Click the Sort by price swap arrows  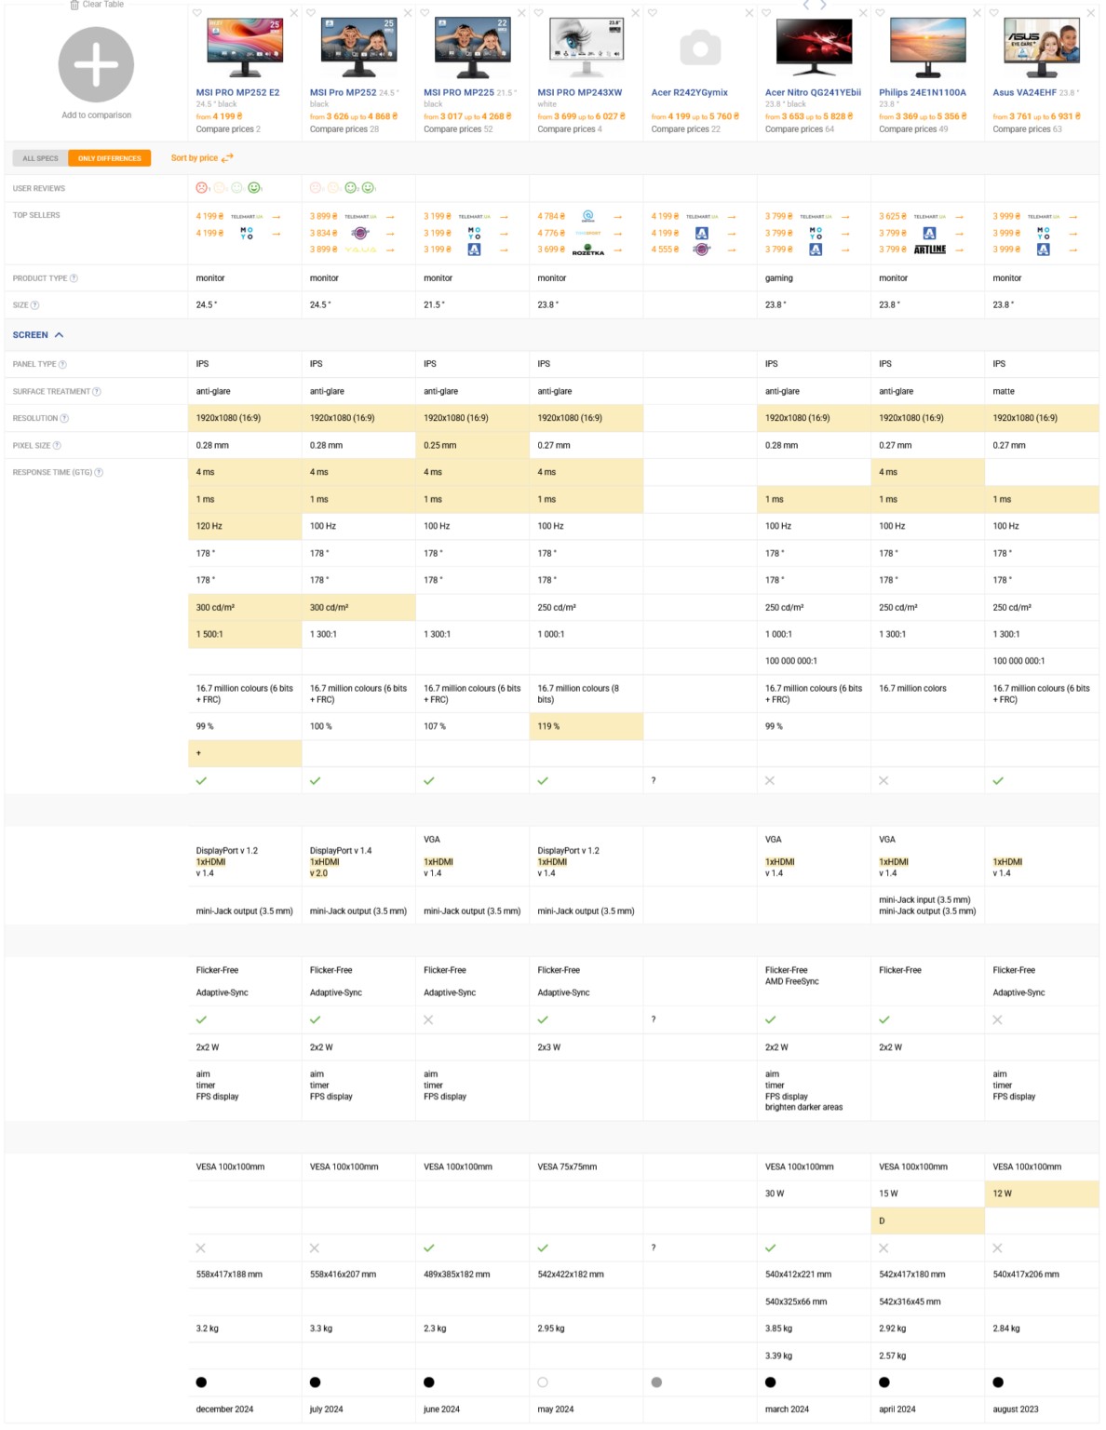[x=228, y=158]
